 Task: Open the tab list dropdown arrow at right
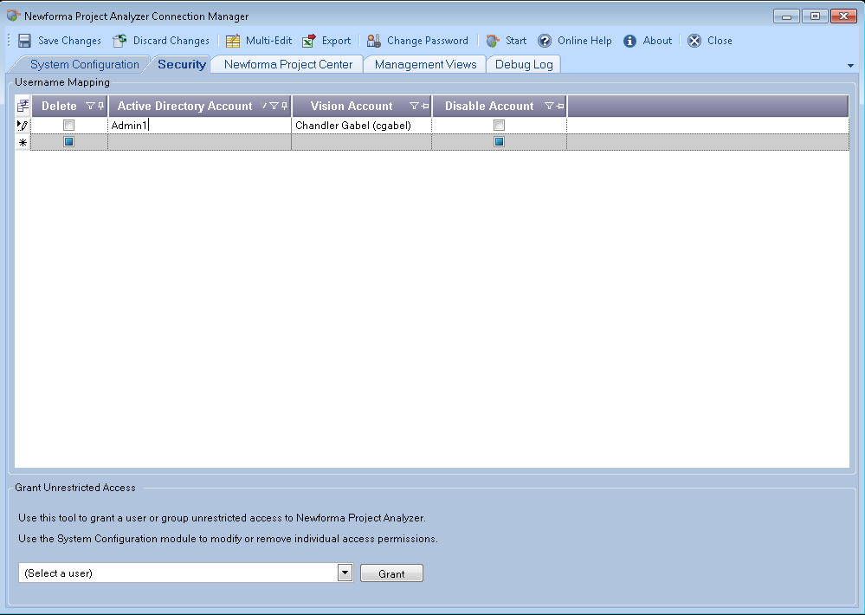point(850,66)
